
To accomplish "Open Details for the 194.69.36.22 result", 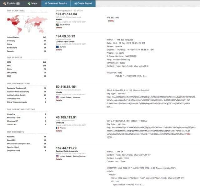I will click(x=59, y=50).
